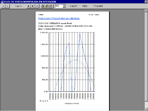The width and height of the screenshot is (148, 111).
Task: Click the application icon in title bar
Action: [2, 2]
